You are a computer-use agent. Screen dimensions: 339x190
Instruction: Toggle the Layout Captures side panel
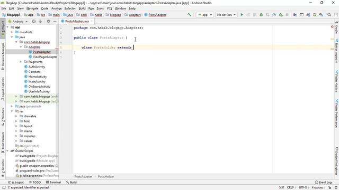pos(3,89)
